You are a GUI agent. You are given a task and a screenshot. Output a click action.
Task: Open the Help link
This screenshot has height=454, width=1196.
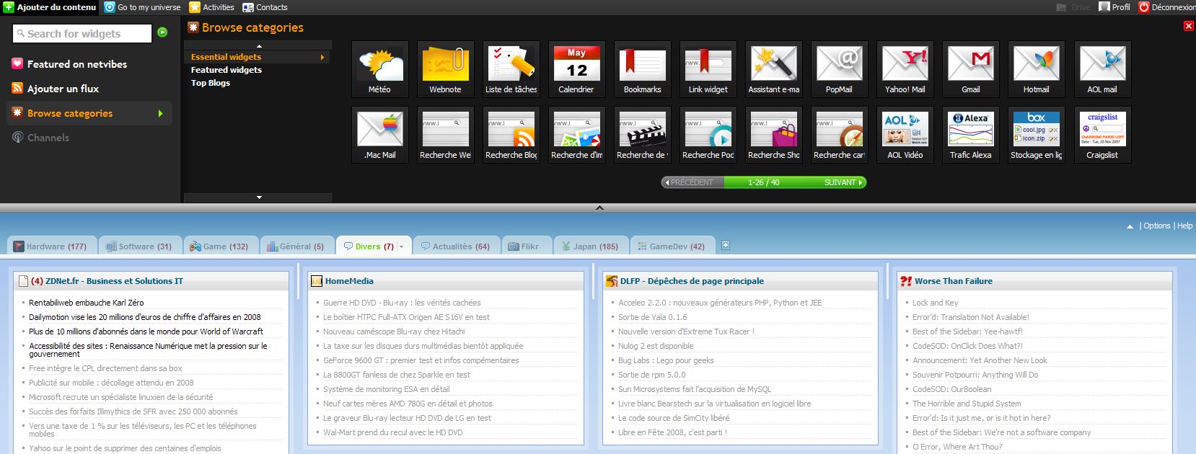click(x=1184, y=226)
